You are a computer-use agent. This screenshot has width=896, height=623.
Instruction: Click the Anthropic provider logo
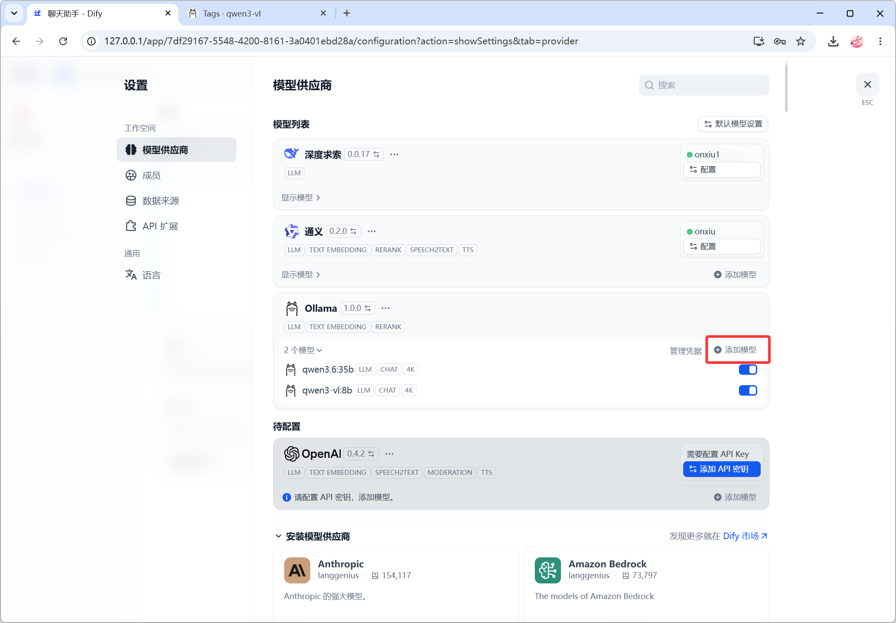[x=297, y=570]
